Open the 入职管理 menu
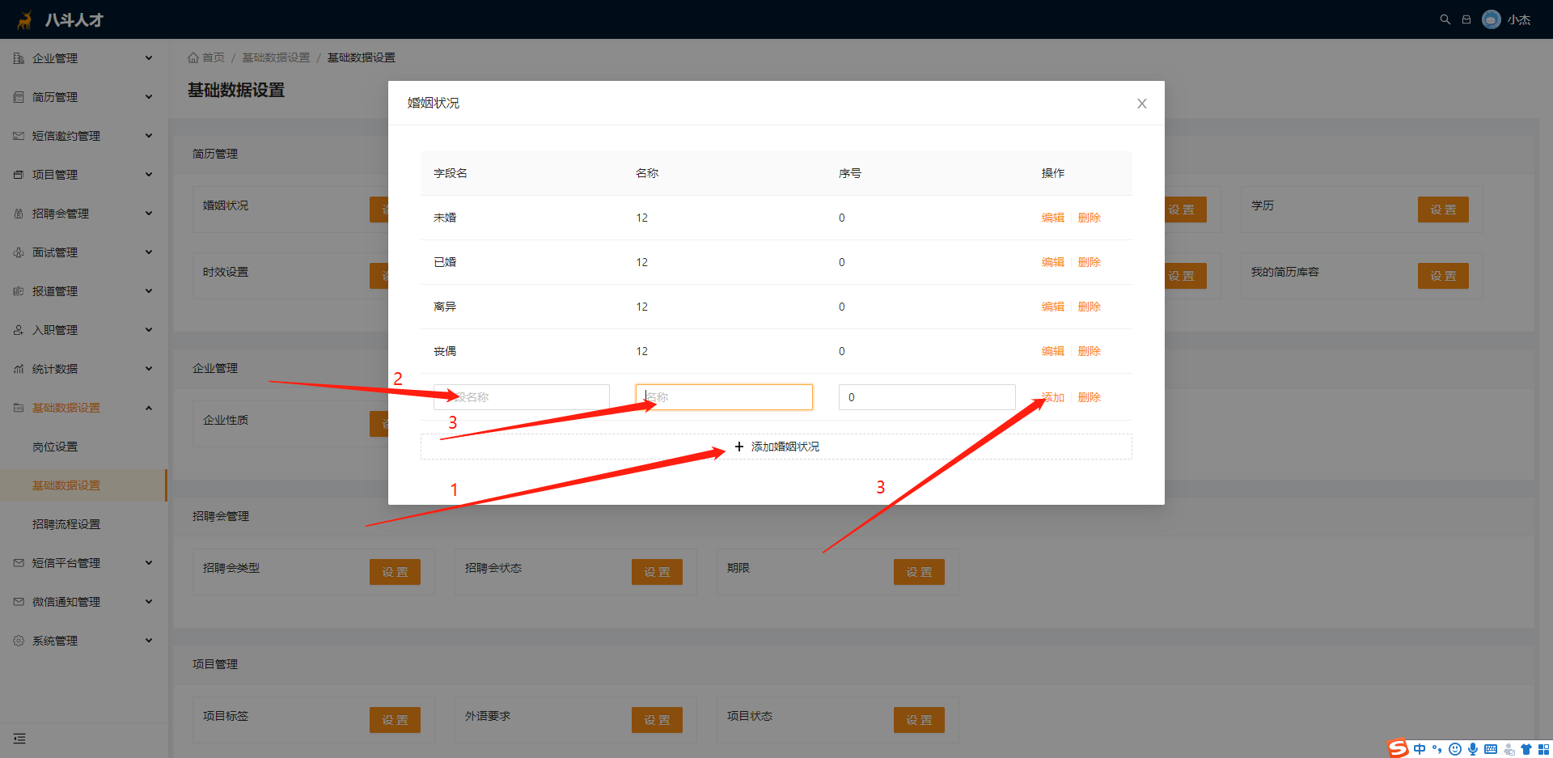Viewport: 1553px width, 758px height. pyautogui.click(x=84, y=330)
